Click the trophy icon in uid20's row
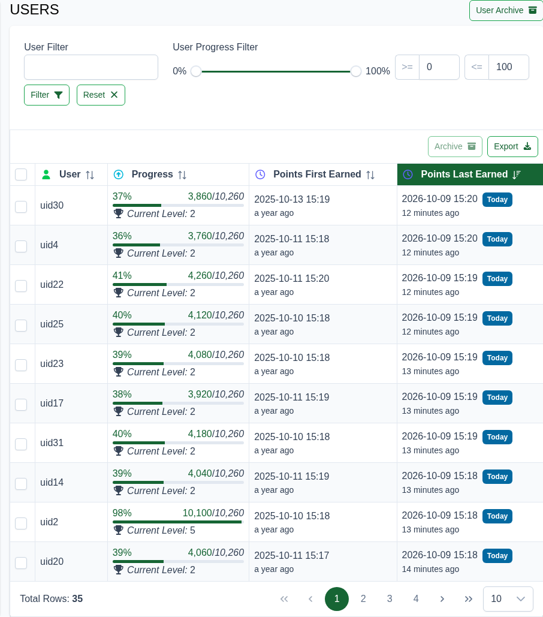This screenshot has height=617, width=543. coord(118,570)
